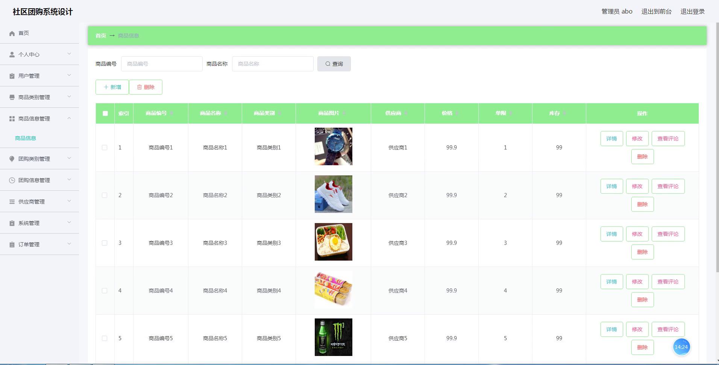Click the lightbulb icon for 团购类别管理
The image size is (719, 365).
[12, 159]
